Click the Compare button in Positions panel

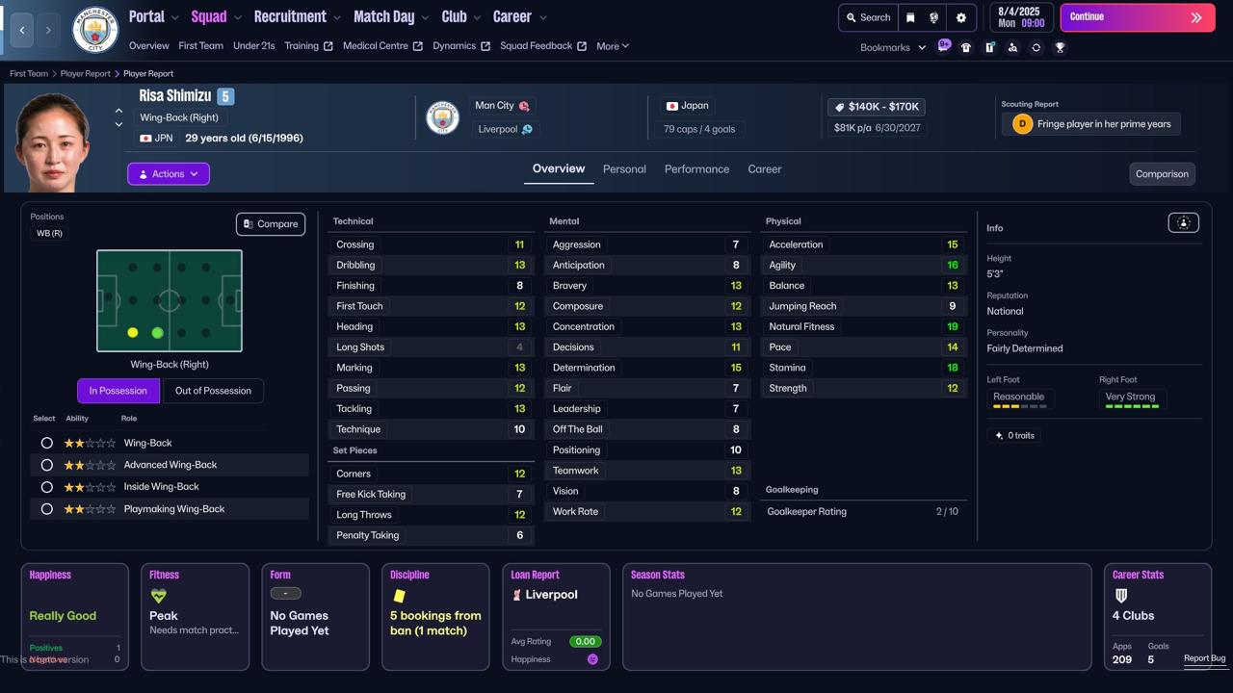point(271,224)
